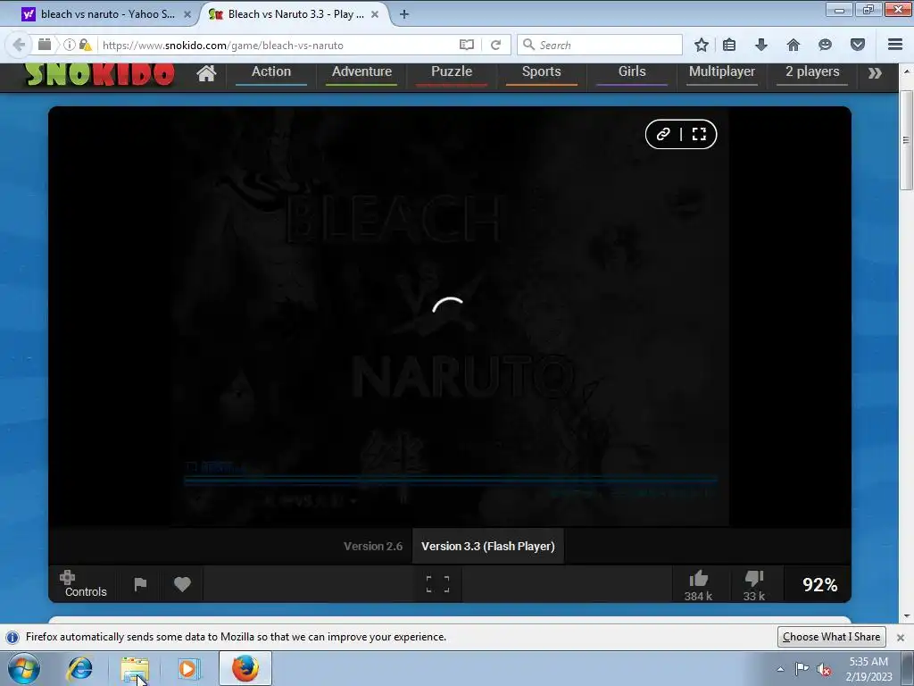914x686 pixels.
Task: Go back with browser back arrow
Action: pyautogui.click(x=19, y=45)
